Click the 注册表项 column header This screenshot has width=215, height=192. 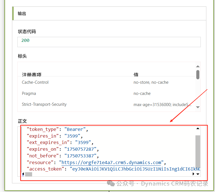32,75
